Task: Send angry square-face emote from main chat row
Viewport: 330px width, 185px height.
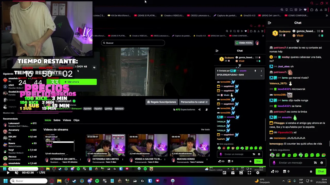Action: [278, 155]
